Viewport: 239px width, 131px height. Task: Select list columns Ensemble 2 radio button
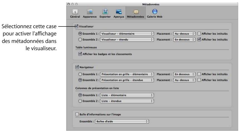click(x=80, y=101)
